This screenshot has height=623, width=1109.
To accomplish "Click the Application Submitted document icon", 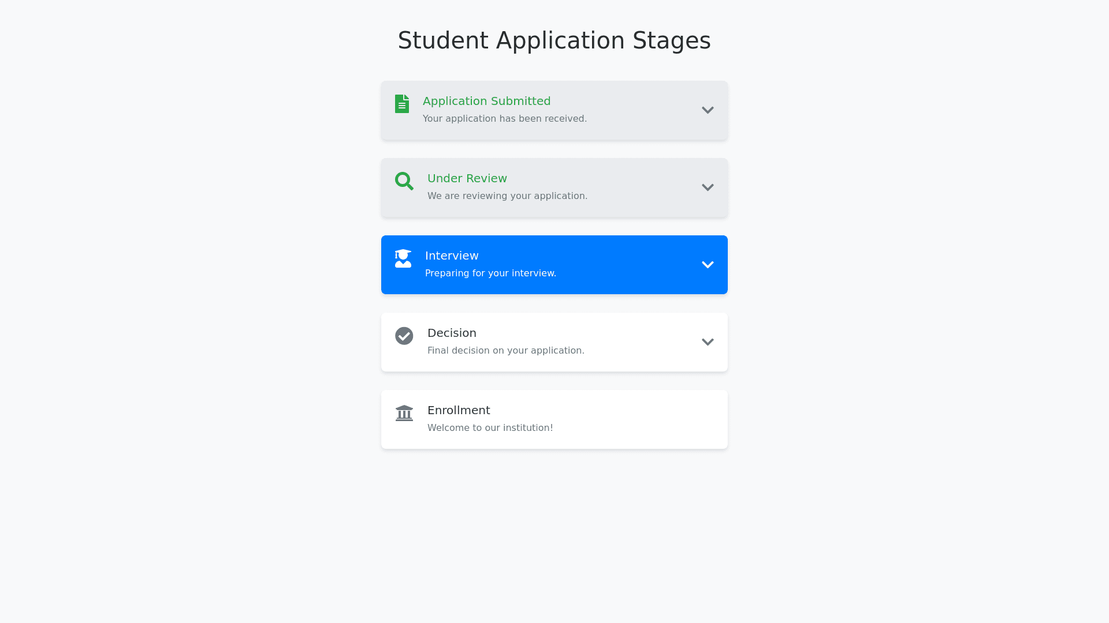I will 402,104.
